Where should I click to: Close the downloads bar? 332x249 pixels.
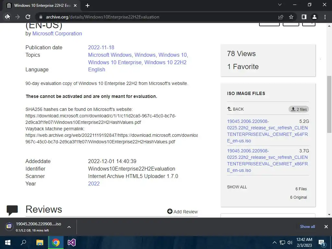[326, 227]
